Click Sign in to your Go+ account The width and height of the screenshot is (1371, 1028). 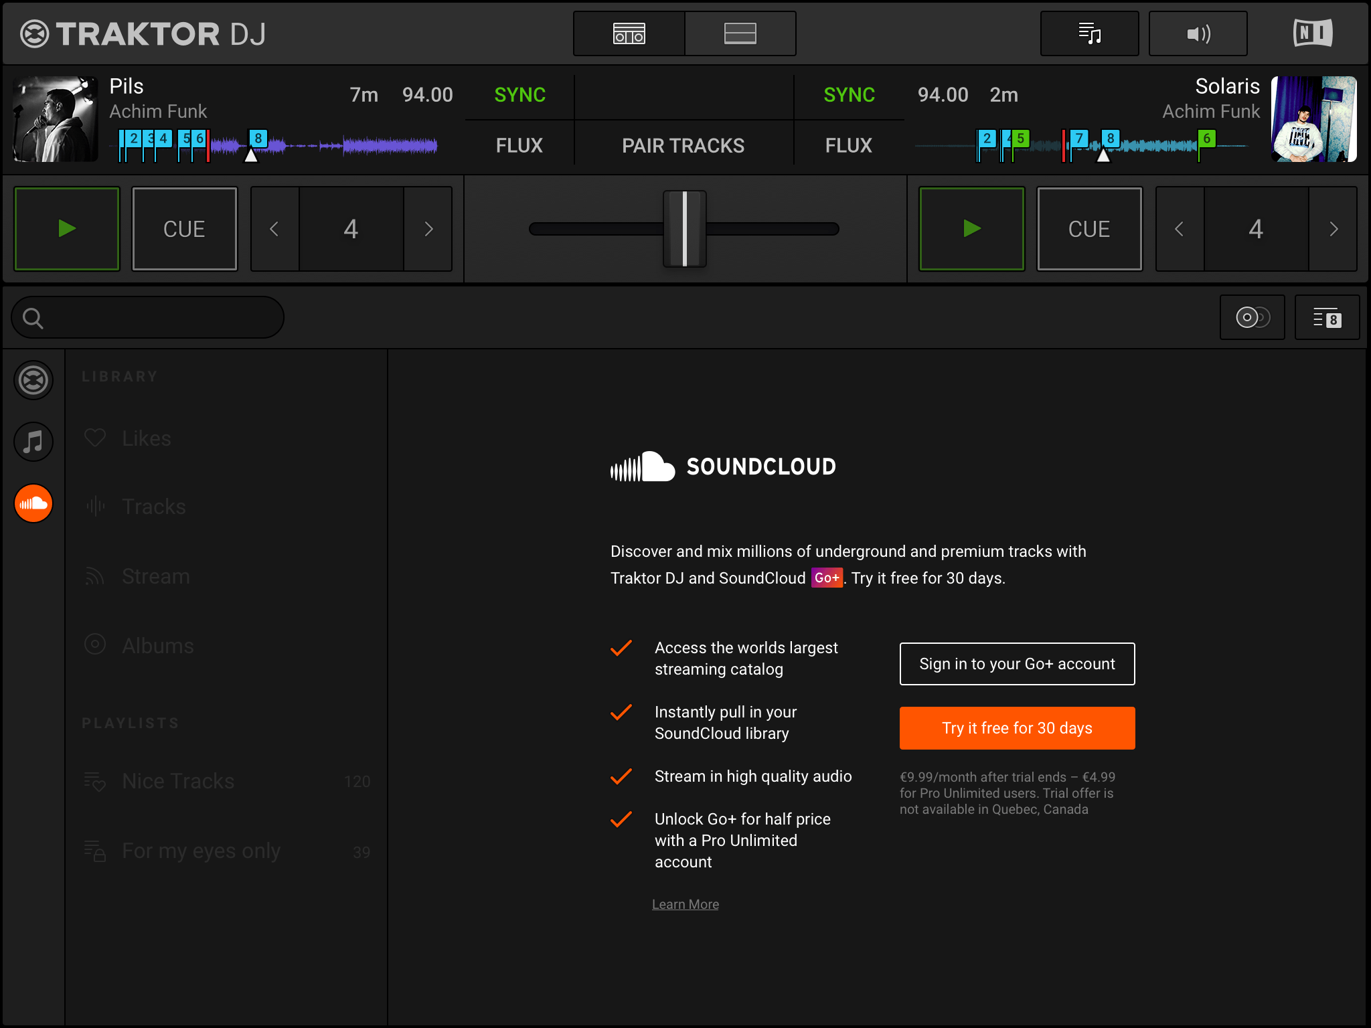(x=1017, y=663)
